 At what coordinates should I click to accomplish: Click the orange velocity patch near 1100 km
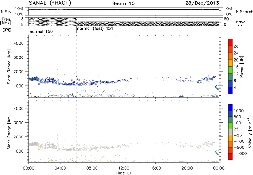pyautogui.click(x=39, y=149)
